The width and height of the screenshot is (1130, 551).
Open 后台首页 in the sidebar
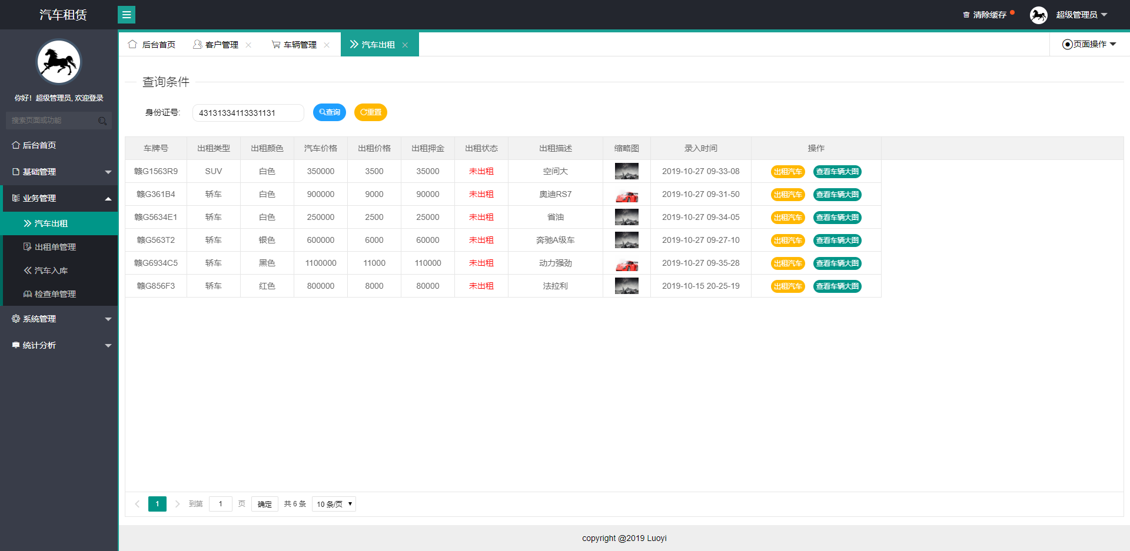click(59, 145)
